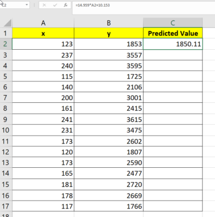Select row 13 header
The image size is (215, 217).
click(6, 162)
